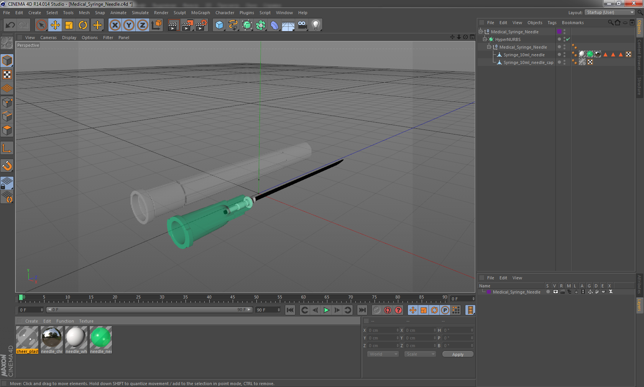Select the Move tool in the top toolbar
The image size is (644, 387).
[55, 25]
